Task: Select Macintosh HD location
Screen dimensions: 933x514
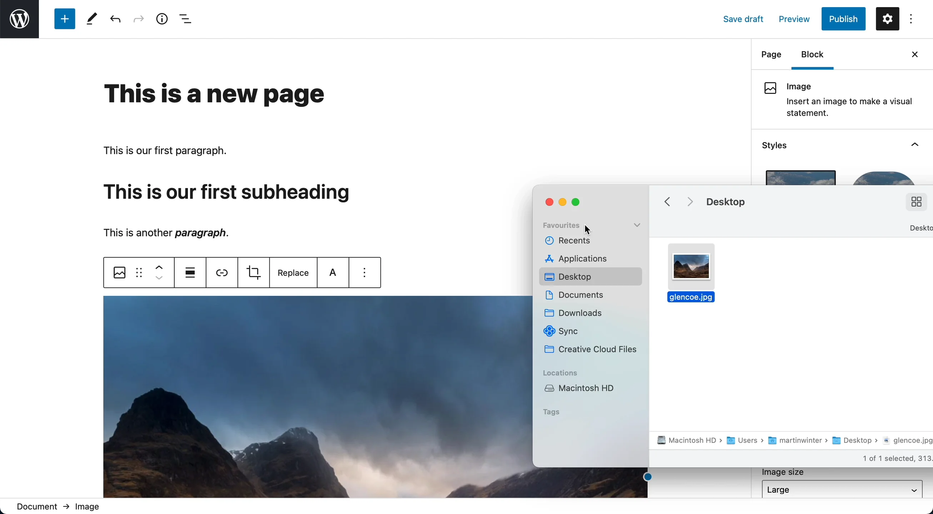Action: coord(590,388)
